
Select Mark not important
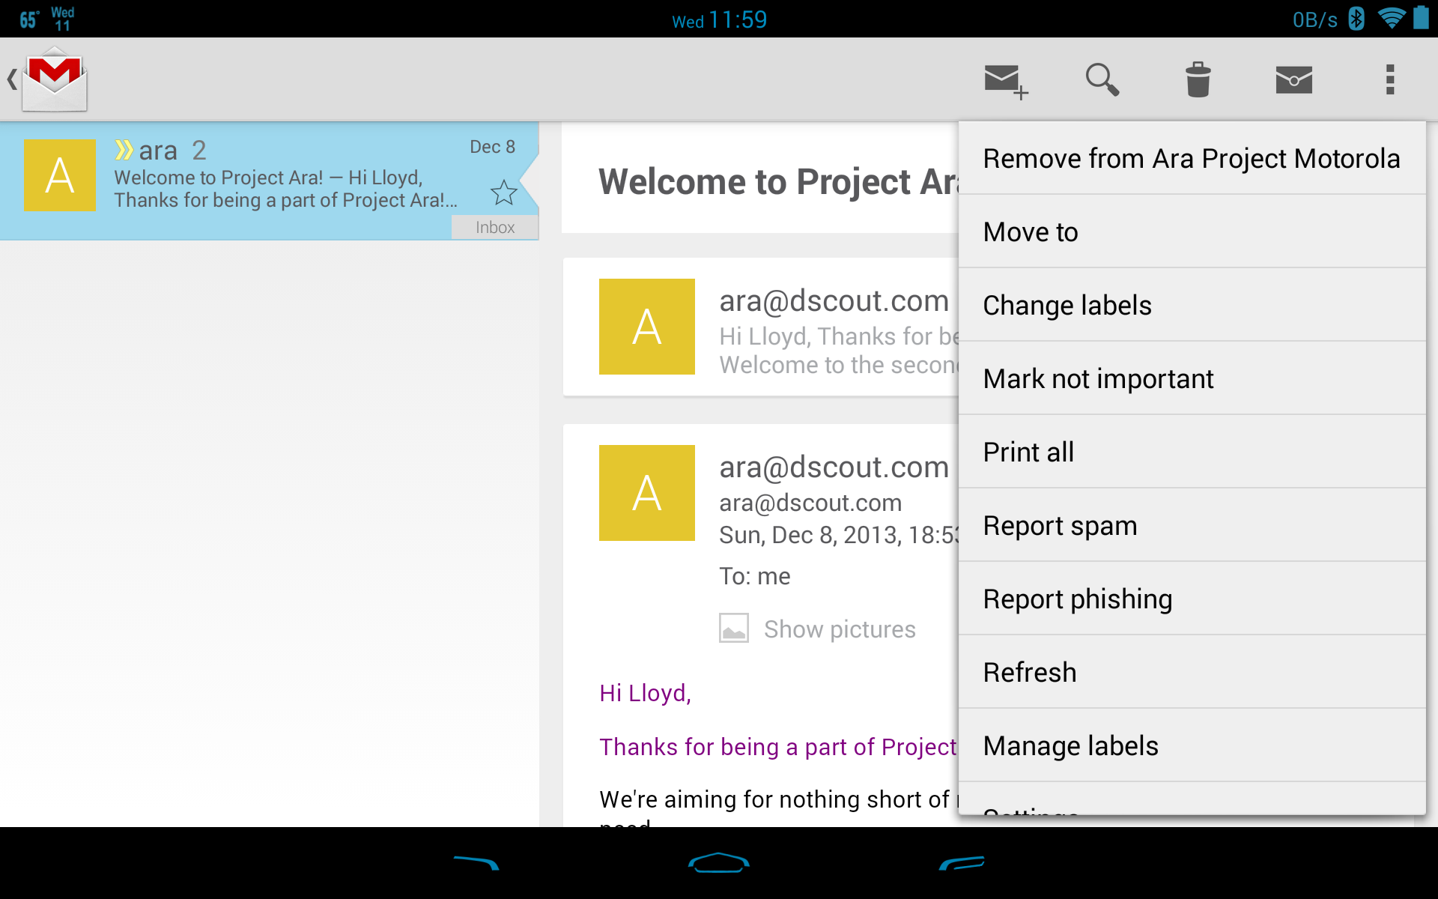click(1192, 379)
